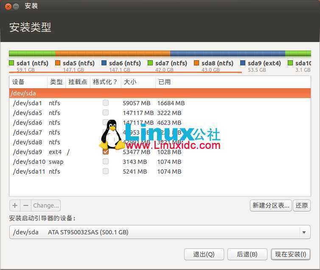320x270 pixels.
Task: Click mount point / of sda9
Action: pyautogui.click(x=68, y=152)
